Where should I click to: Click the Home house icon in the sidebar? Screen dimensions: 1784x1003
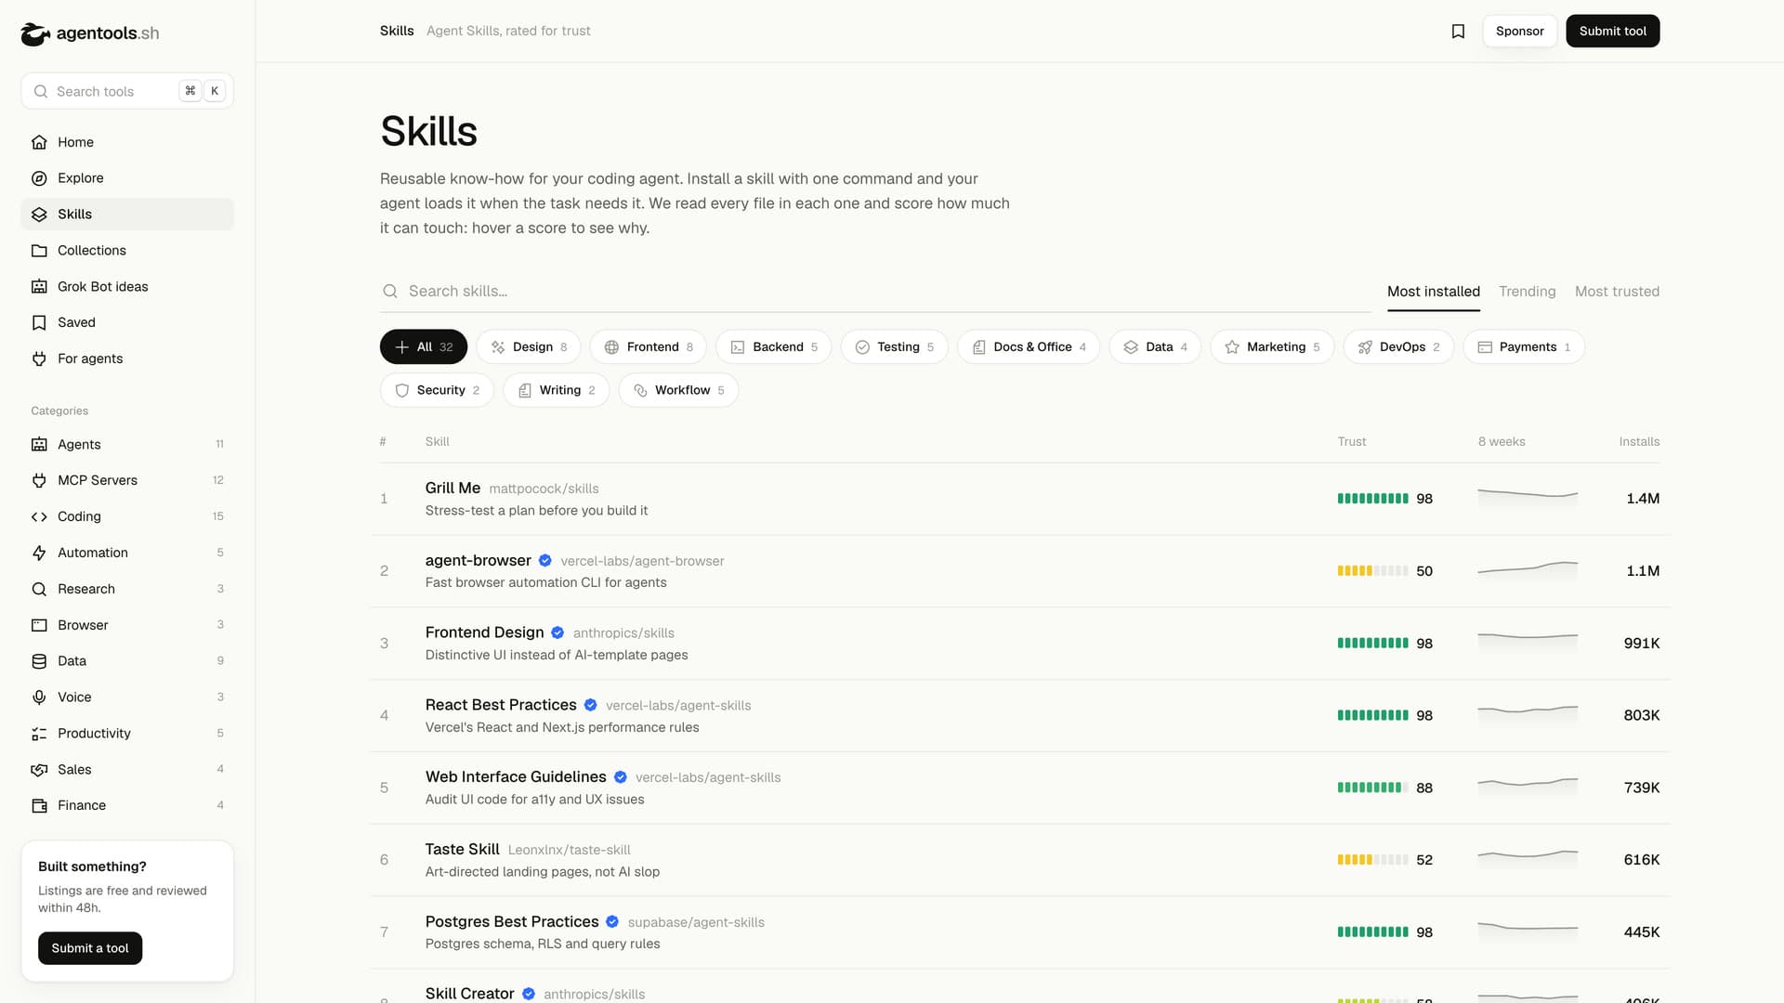click(x=39, y=142)
